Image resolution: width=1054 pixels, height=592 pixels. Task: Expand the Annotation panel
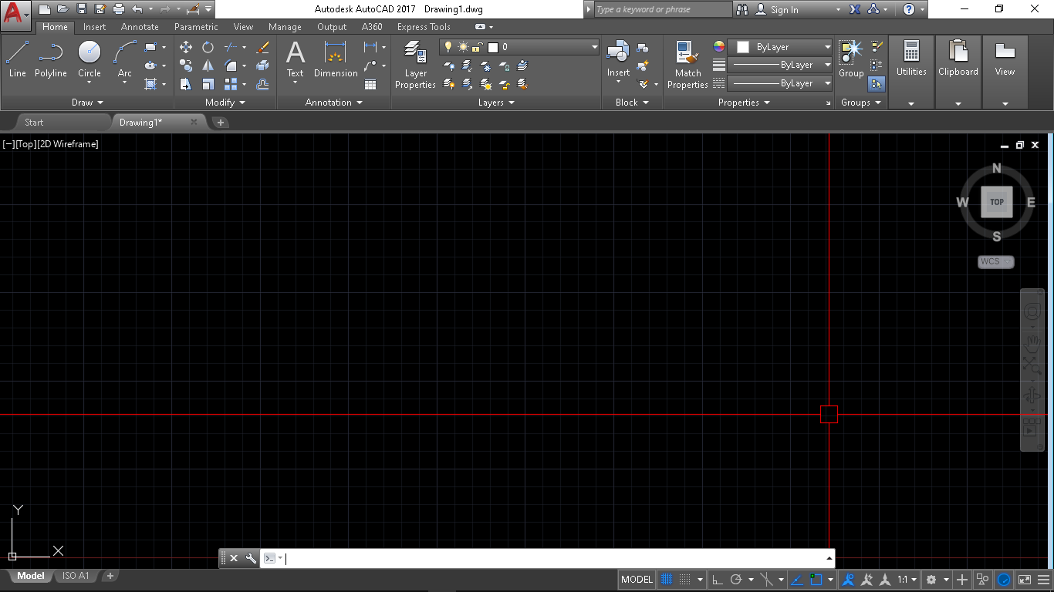click(333, 103)
